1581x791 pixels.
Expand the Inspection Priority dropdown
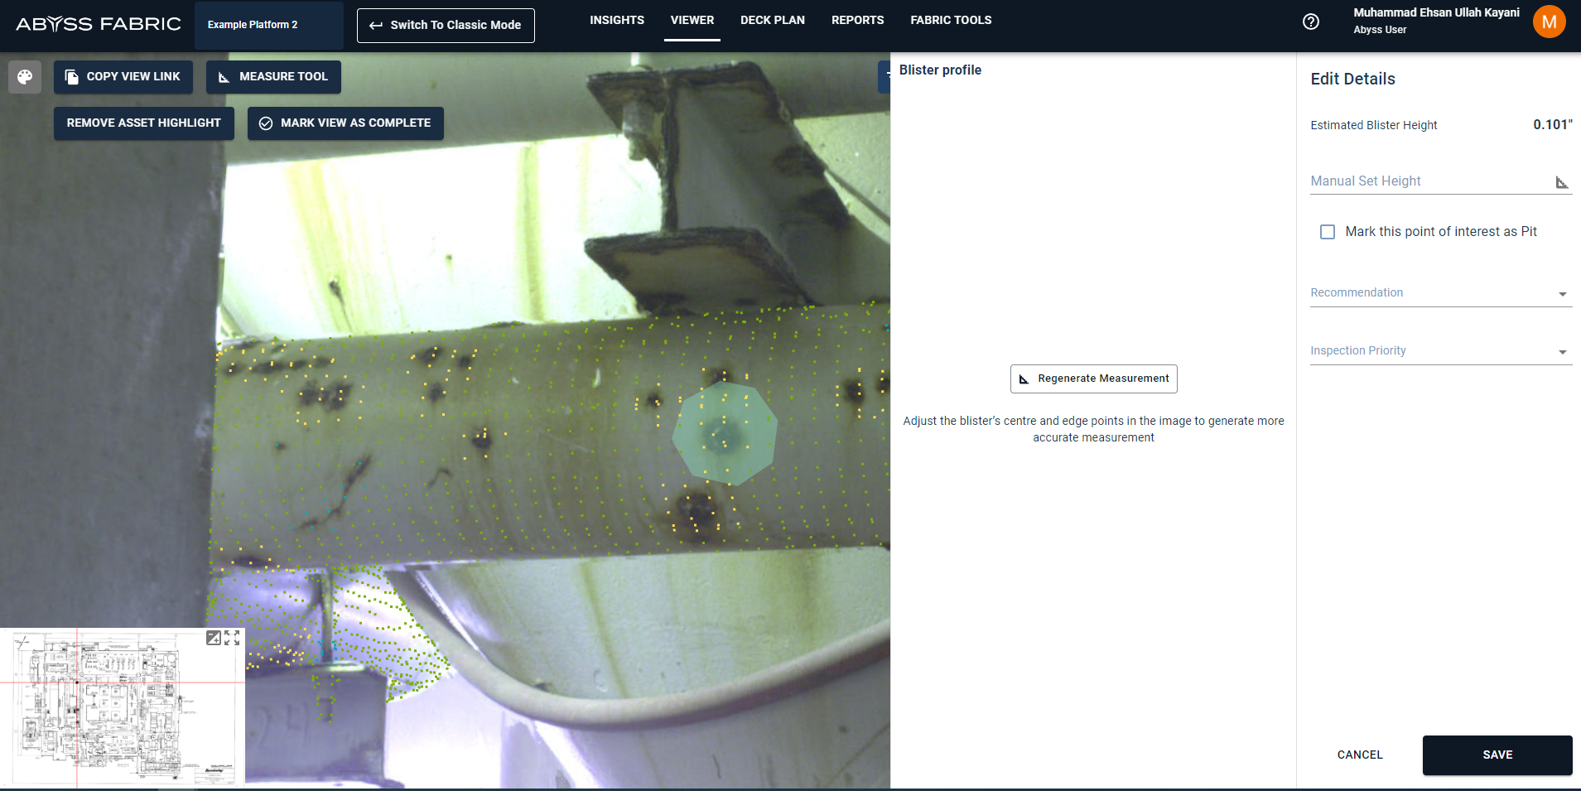[1440, 351]
